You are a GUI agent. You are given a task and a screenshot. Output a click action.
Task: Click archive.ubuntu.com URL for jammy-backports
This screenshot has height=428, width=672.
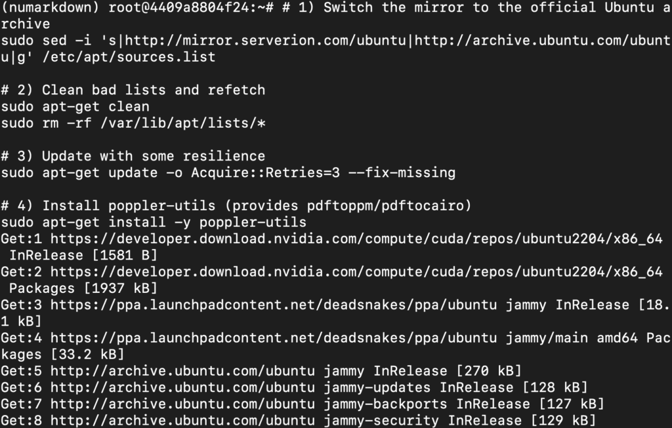[182, 404]
